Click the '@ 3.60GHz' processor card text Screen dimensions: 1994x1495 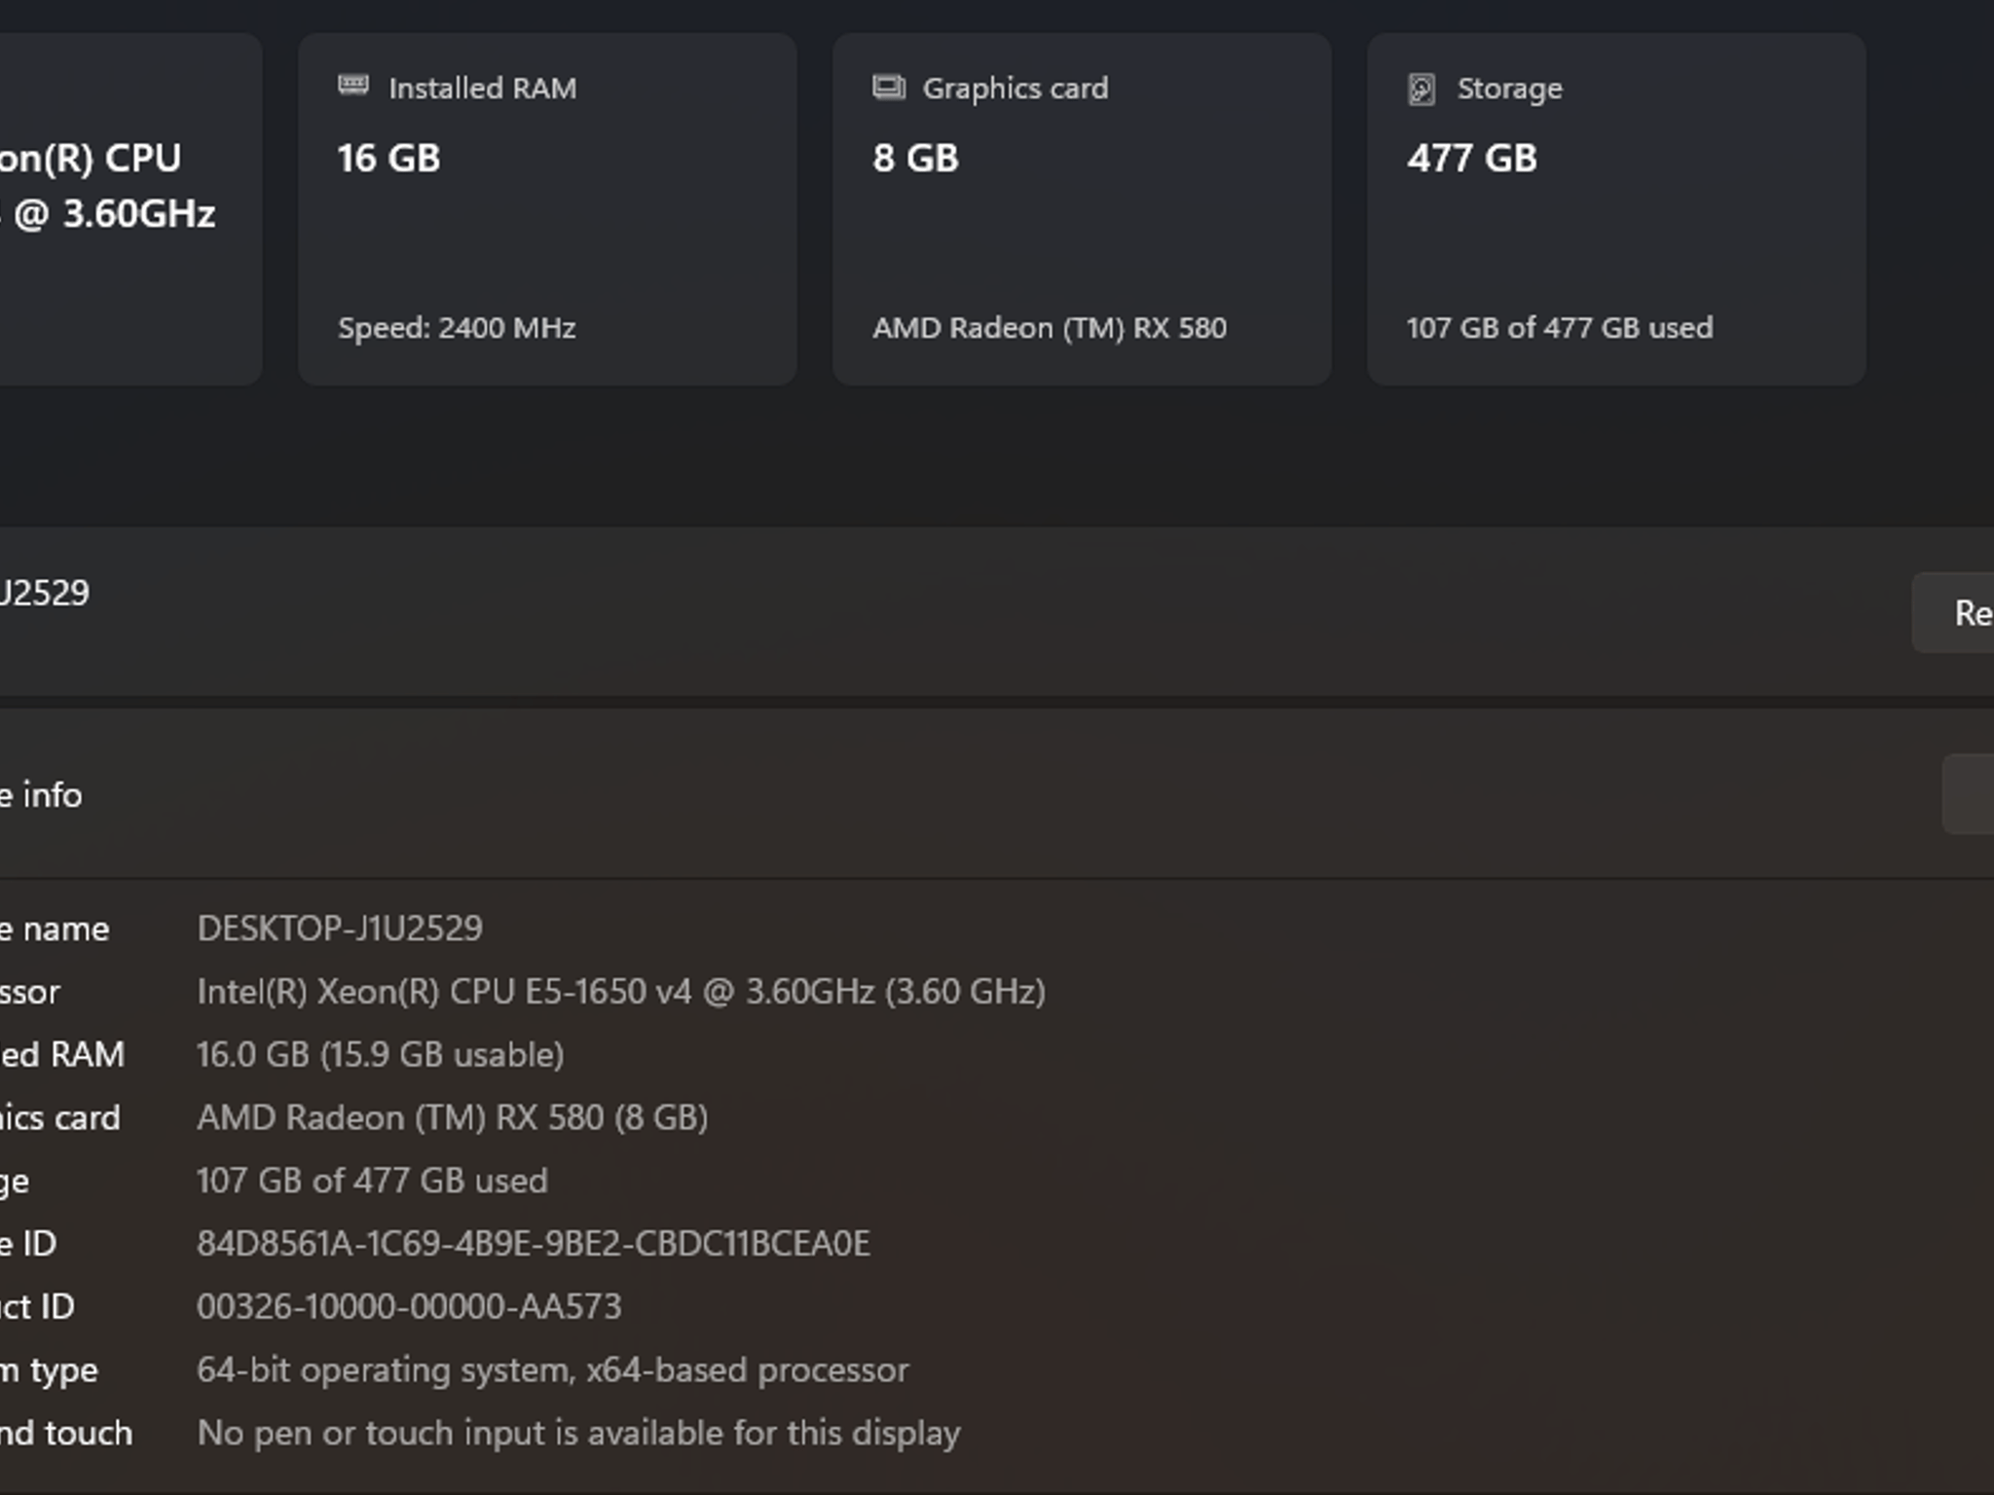click(x=115, y=214)
